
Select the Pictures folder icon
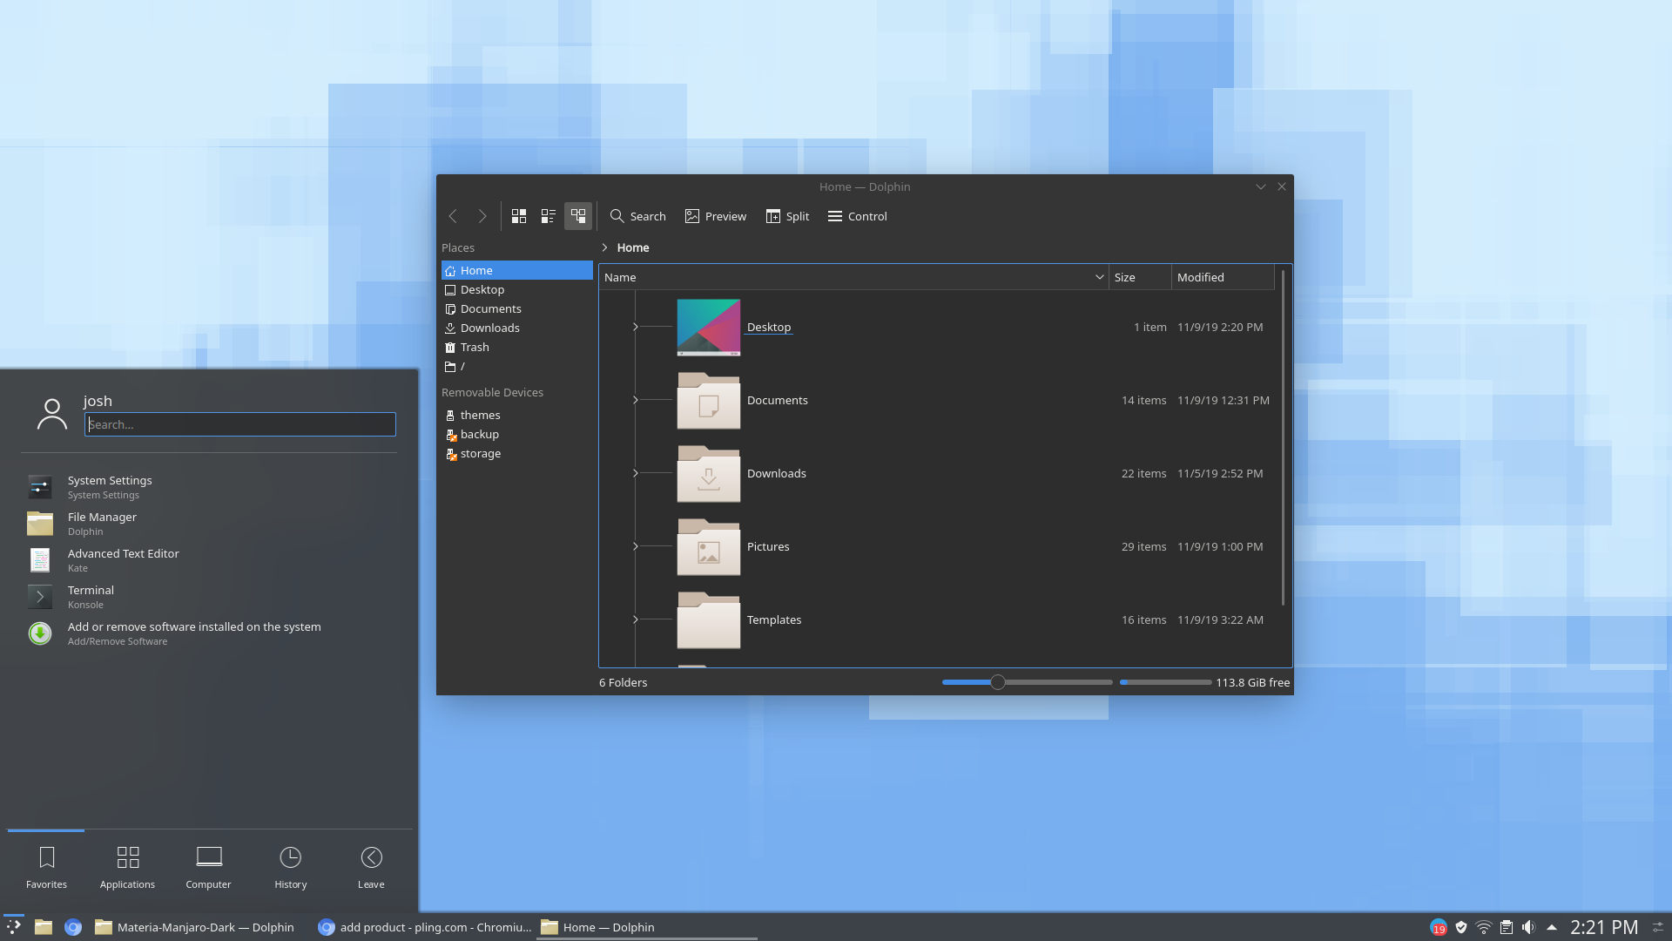click(709, 547)
